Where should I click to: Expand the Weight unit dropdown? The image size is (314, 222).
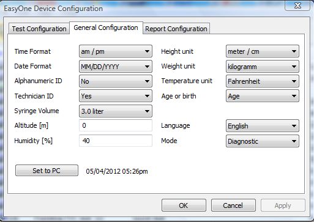point(263,67)
